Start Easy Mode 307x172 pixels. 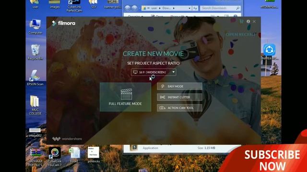(179, 86)
